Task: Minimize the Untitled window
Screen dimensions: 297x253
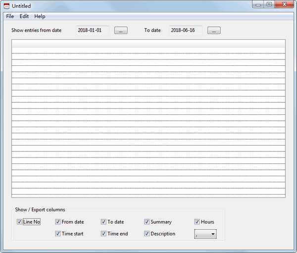Action: tap(258, 5)
